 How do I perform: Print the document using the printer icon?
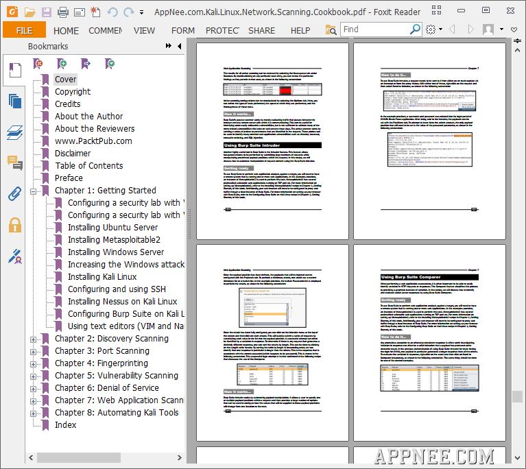click(x=62, y=12)
